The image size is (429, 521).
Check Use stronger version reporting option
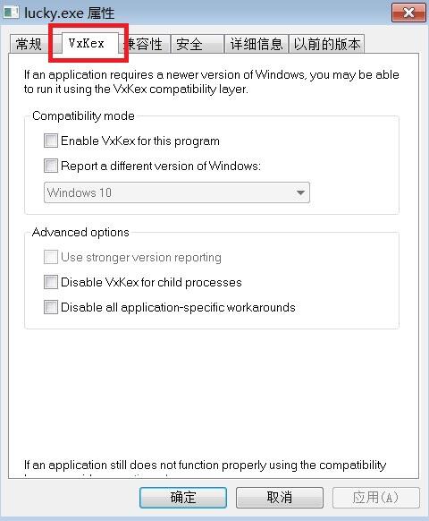(51, 257)
